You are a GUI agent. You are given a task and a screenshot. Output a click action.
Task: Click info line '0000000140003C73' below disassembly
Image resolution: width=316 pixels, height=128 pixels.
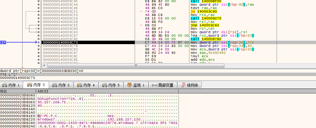pyautogui.click(x=18, y=78)
